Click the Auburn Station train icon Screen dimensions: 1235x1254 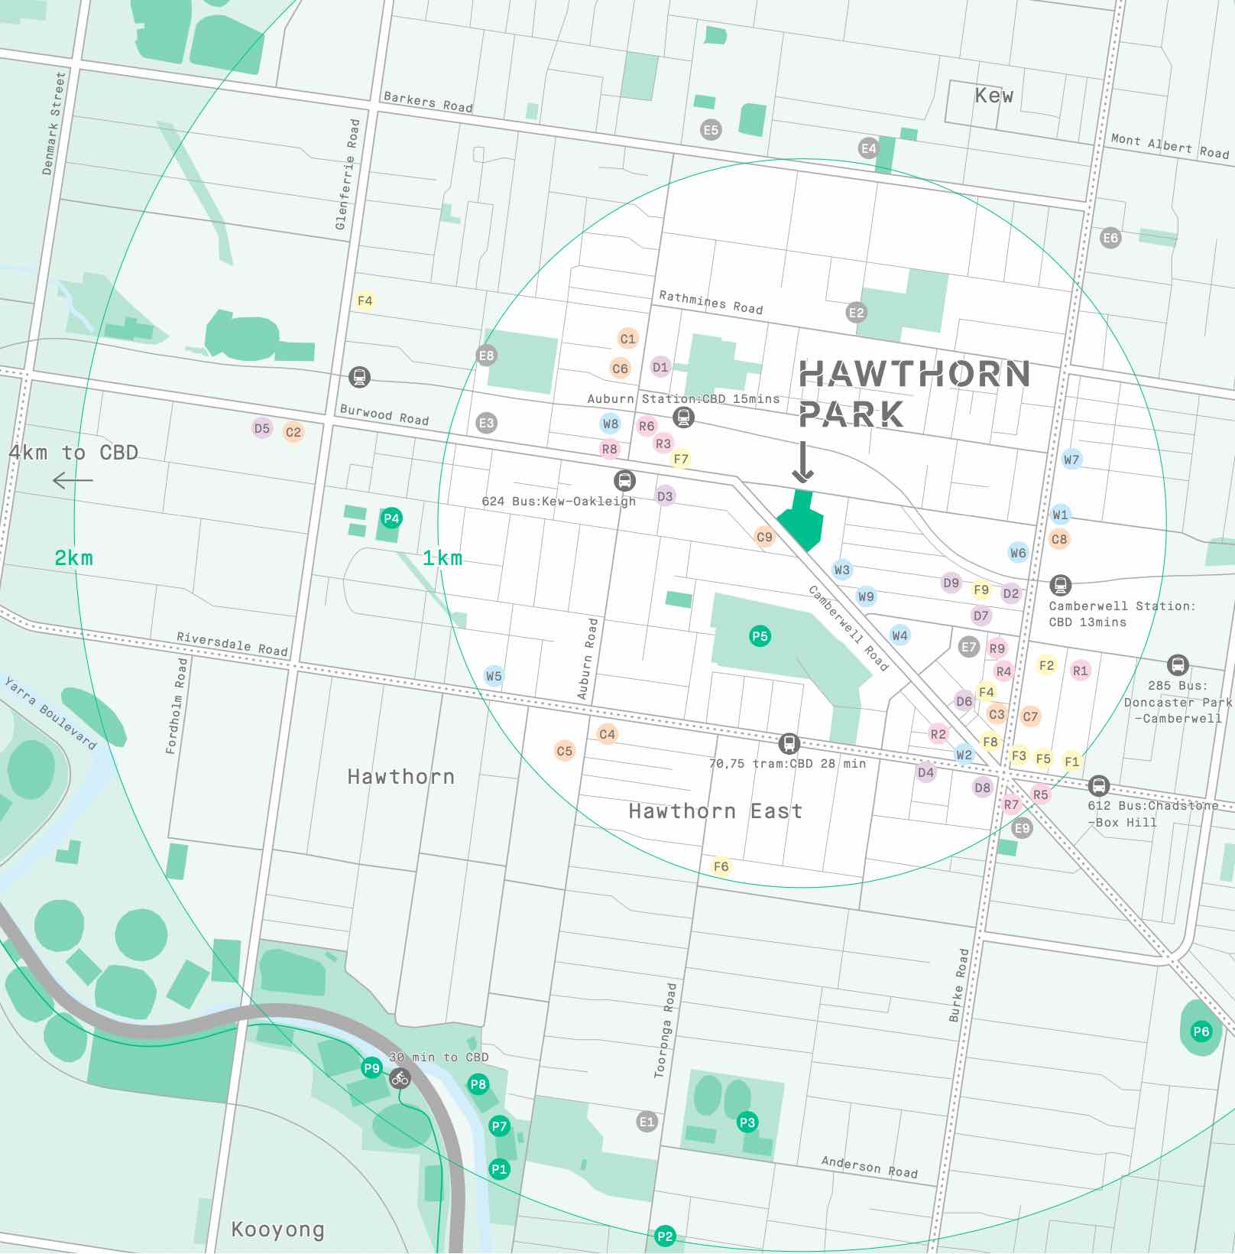[683, 417]
